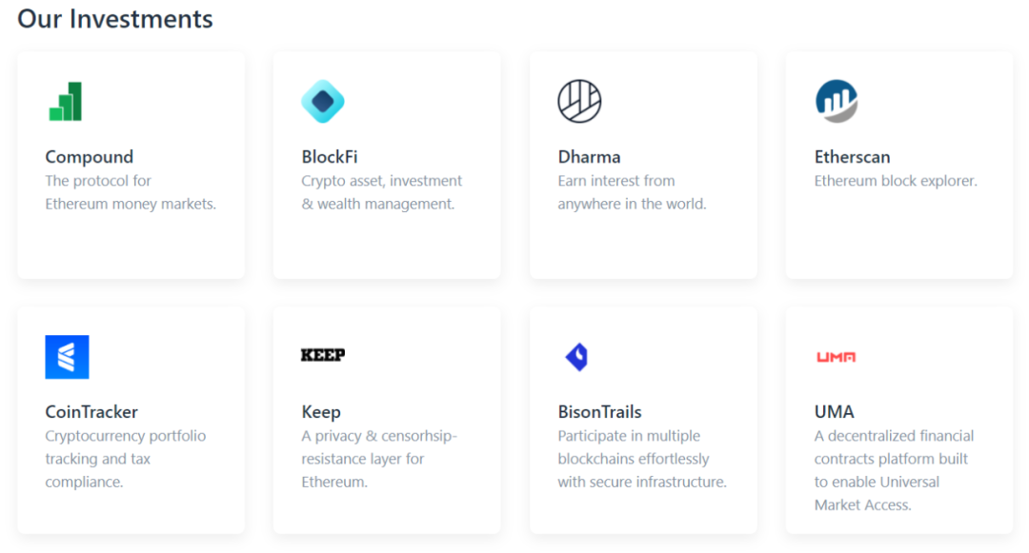Click the Our Investments section heading
The image size is (1029, 553).
click(x=115, y=19)
